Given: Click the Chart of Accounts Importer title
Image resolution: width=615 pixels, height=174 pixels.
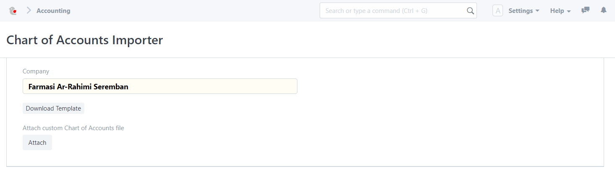Looking at the screenshot, I should [85, 40].
